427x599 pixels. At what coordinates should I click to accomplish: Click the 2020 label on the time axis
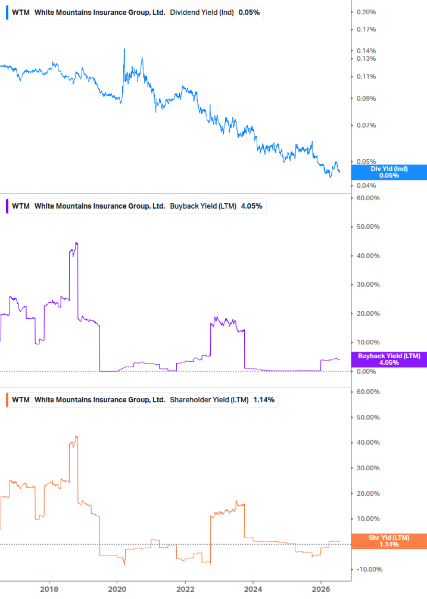(117, 589)
